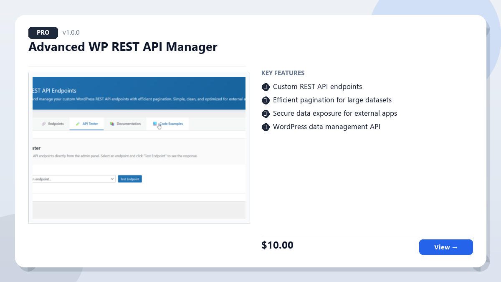The image size is (501, 282).
Task: Select the text Secure data exposure for external apps
Action: tap(335, 114)
